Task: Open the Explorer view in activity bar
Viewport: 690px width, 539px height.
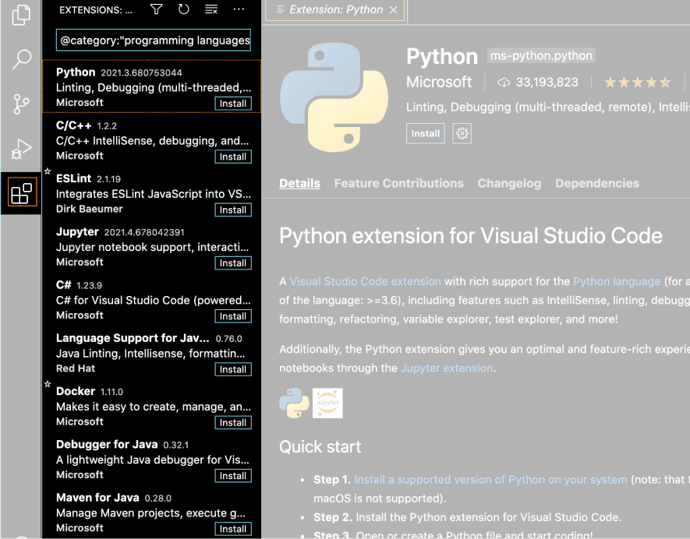Action: click(22, 14)
